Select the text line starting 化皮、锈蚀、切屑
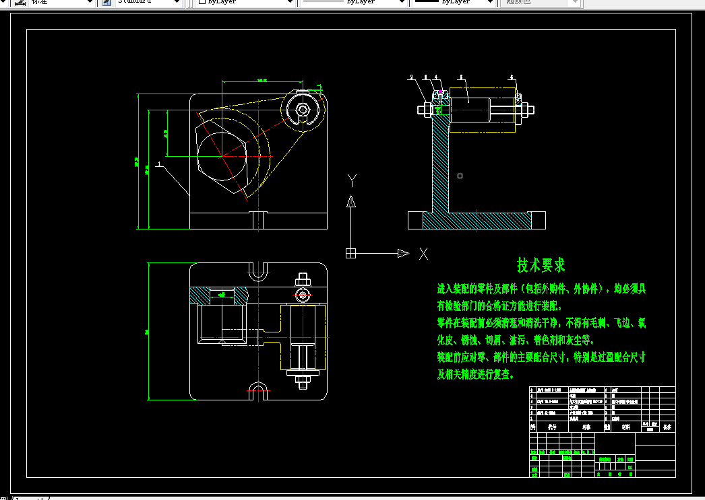The image size is (705, 500). (x=516, y=340)
